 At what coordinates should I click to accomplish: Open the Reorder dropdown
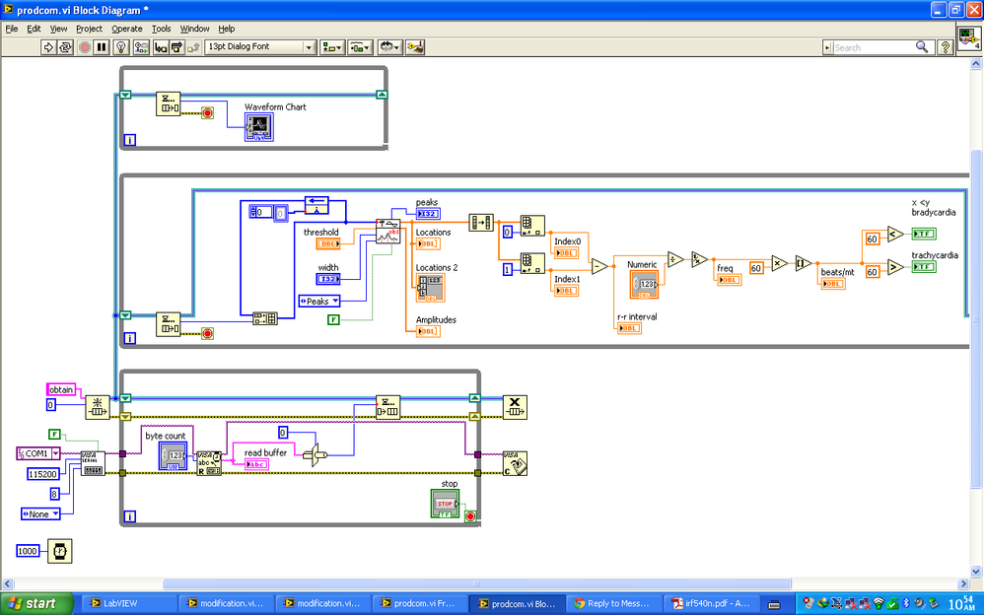tap(389, 47)
